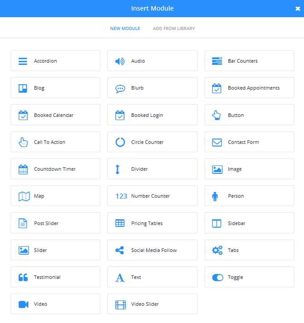
Task: Click the Circle Counter ring icon
Action: tap(120, 142)
